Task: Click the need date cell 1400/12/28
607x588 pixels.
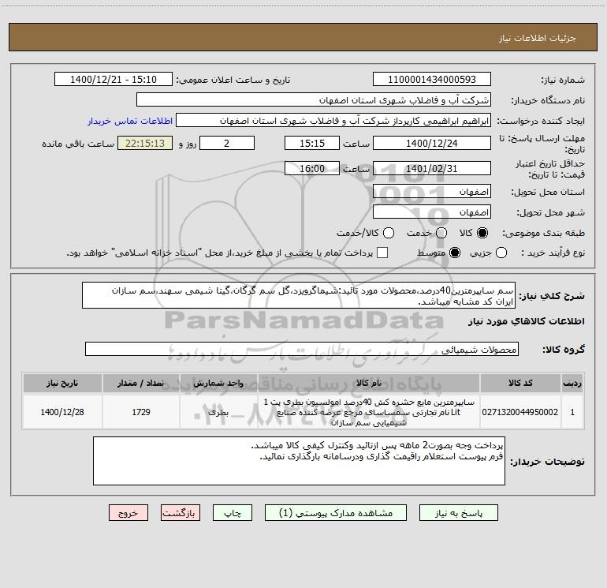Action: (x=62, y=412)
